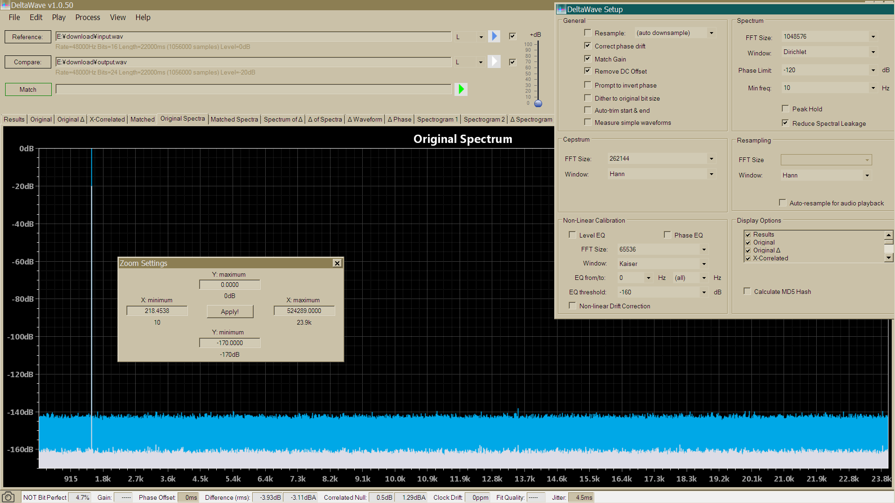
Task: Uncheck Results in Display Options list
Action: pyautogui.click(x=748, y=235)
